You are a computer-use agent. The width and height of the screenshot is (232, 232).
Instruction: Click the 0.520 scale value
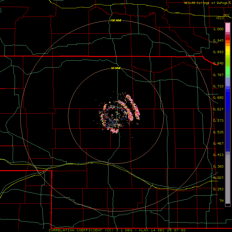click(218, 132)
